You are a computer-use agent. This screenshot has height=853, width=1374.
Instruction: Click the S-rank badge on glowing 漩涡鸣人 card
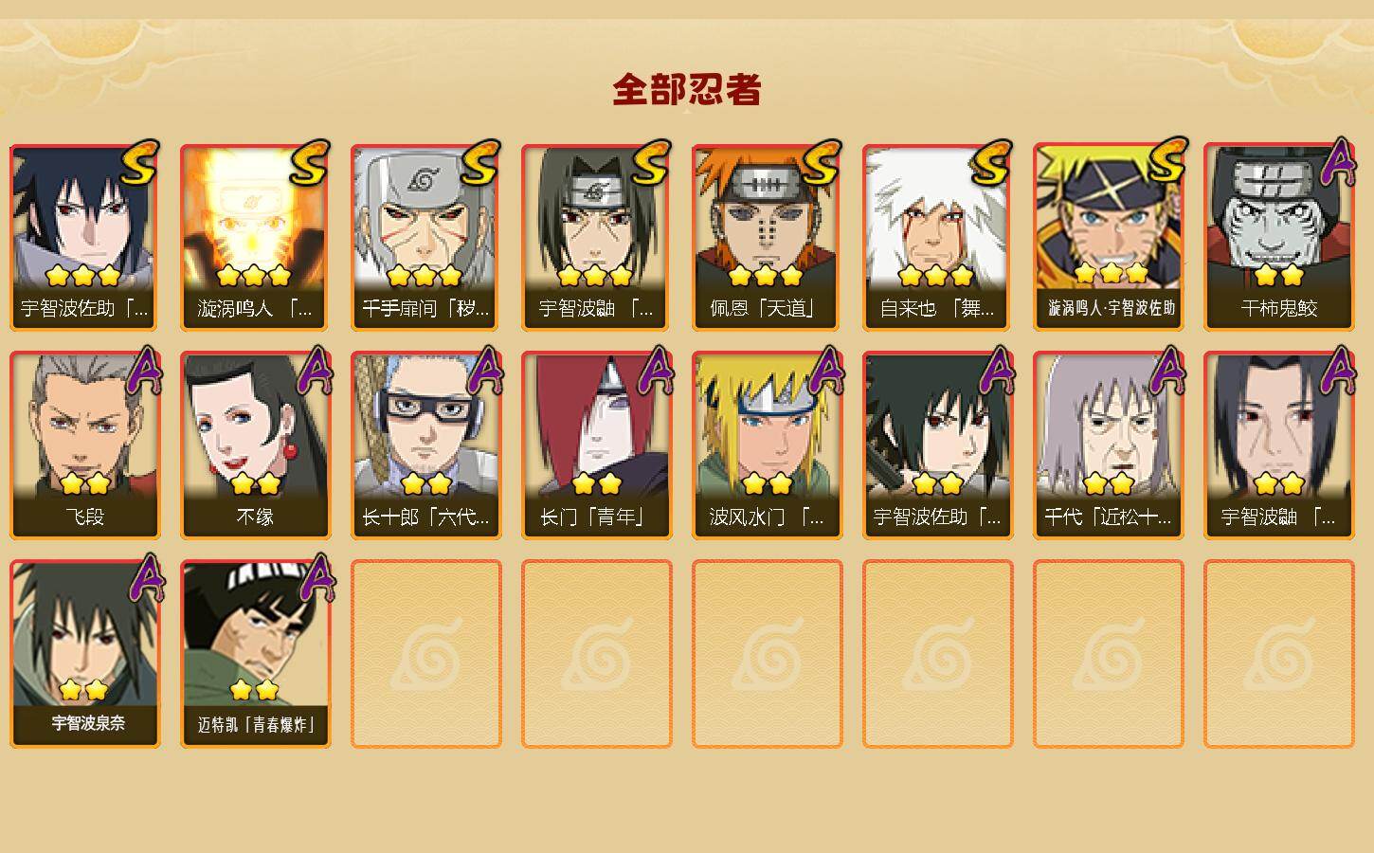(310, 163)
